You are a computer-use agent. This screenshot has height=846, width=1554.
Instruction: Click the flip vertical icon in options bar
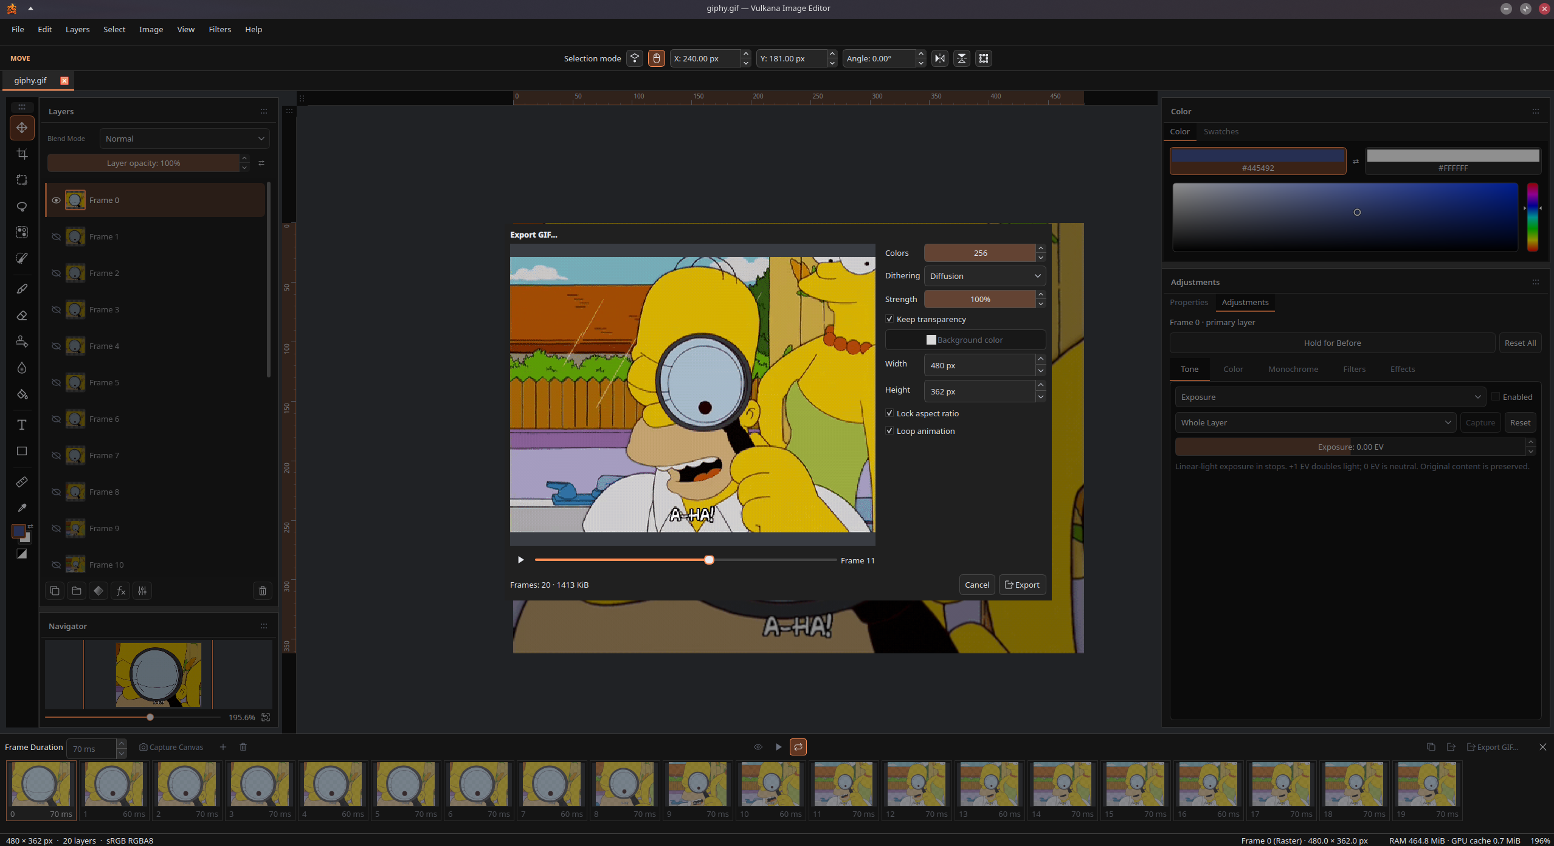pyautogui.click(x=962, y=58)
